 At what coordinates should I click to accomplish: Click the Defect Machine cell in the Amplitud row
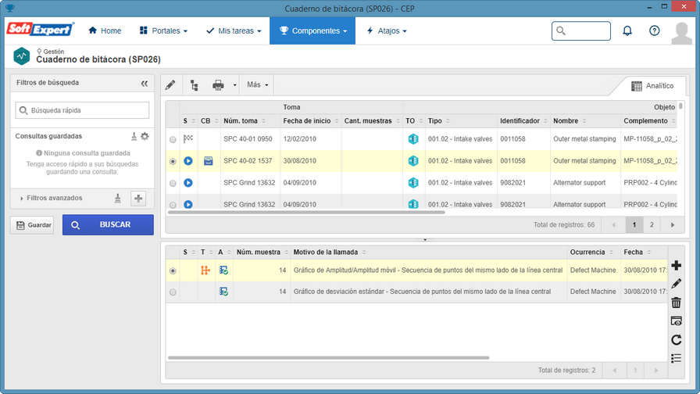pyautogui.click(x=593, y=270)
